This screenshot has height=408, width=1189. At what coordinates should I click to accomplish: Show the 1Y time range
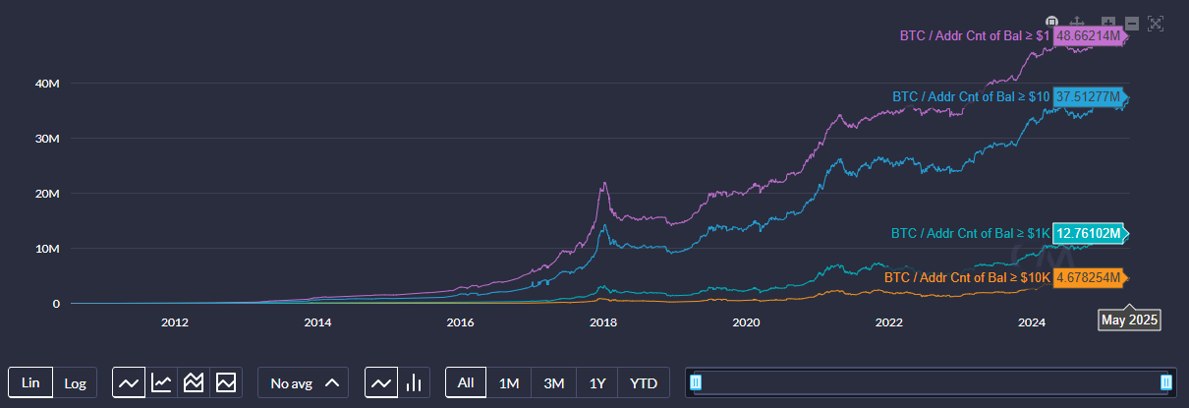coord(596,382)
